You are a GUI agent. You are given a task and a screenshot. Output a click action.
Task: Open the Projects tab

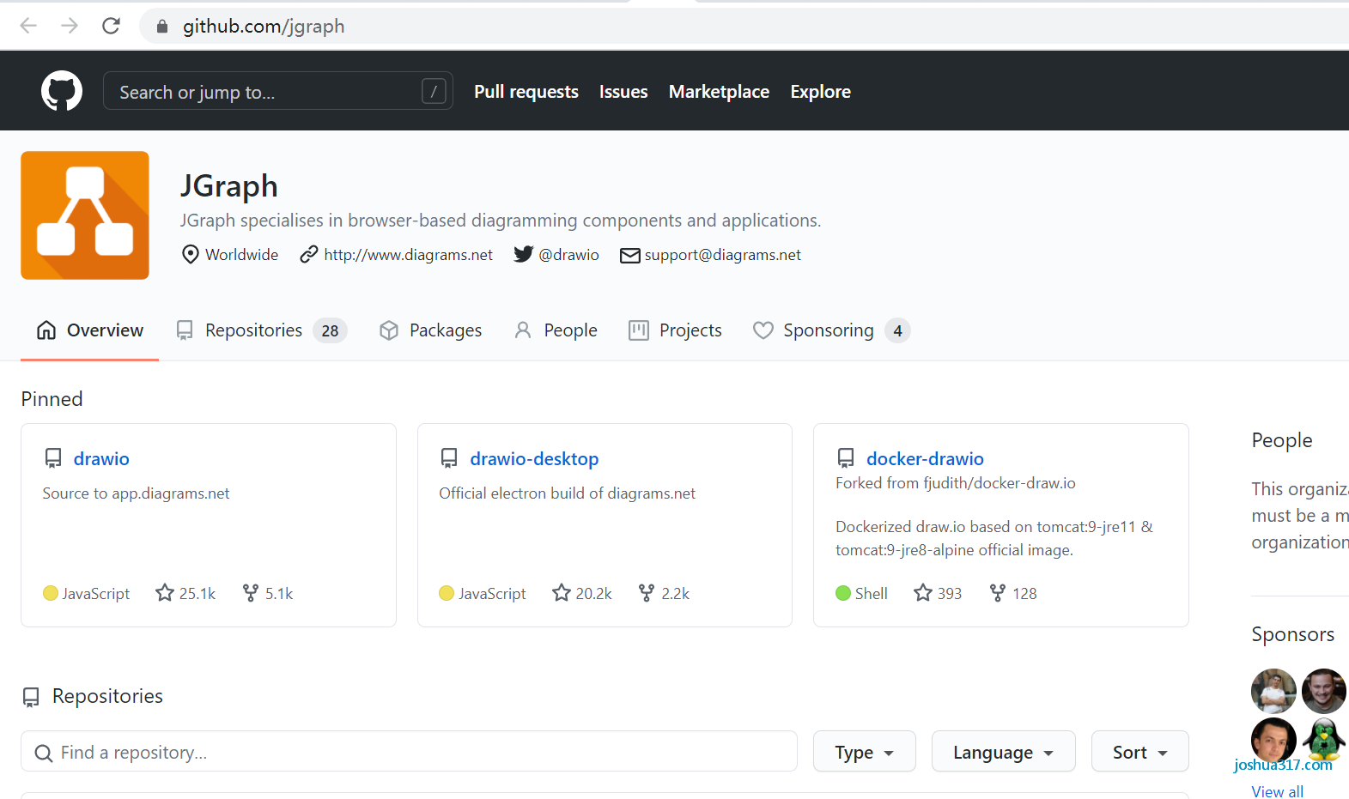(x=675, y=330)
